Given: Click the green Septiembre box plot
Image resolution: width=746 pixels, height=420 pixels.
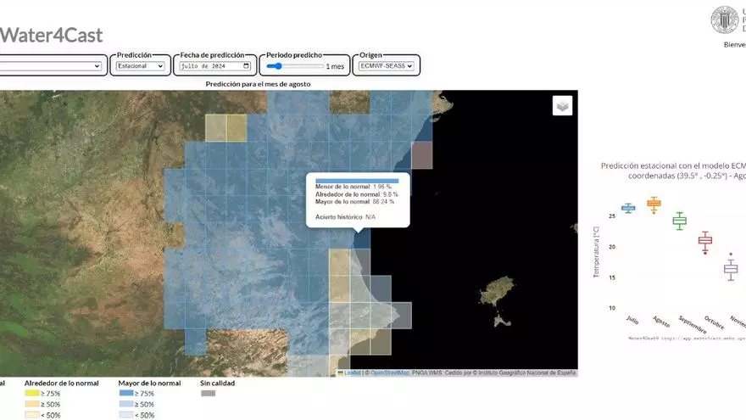Looking at the screenshot, I should coord(679,221).
